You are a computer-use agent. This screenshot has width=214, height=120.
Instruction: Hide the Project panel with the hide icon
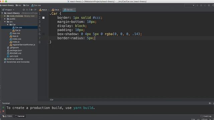click(35, 10)
